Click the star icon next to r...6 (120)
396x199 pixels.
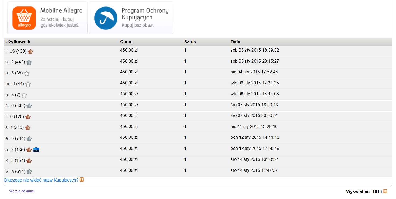(x=28, y=117)
